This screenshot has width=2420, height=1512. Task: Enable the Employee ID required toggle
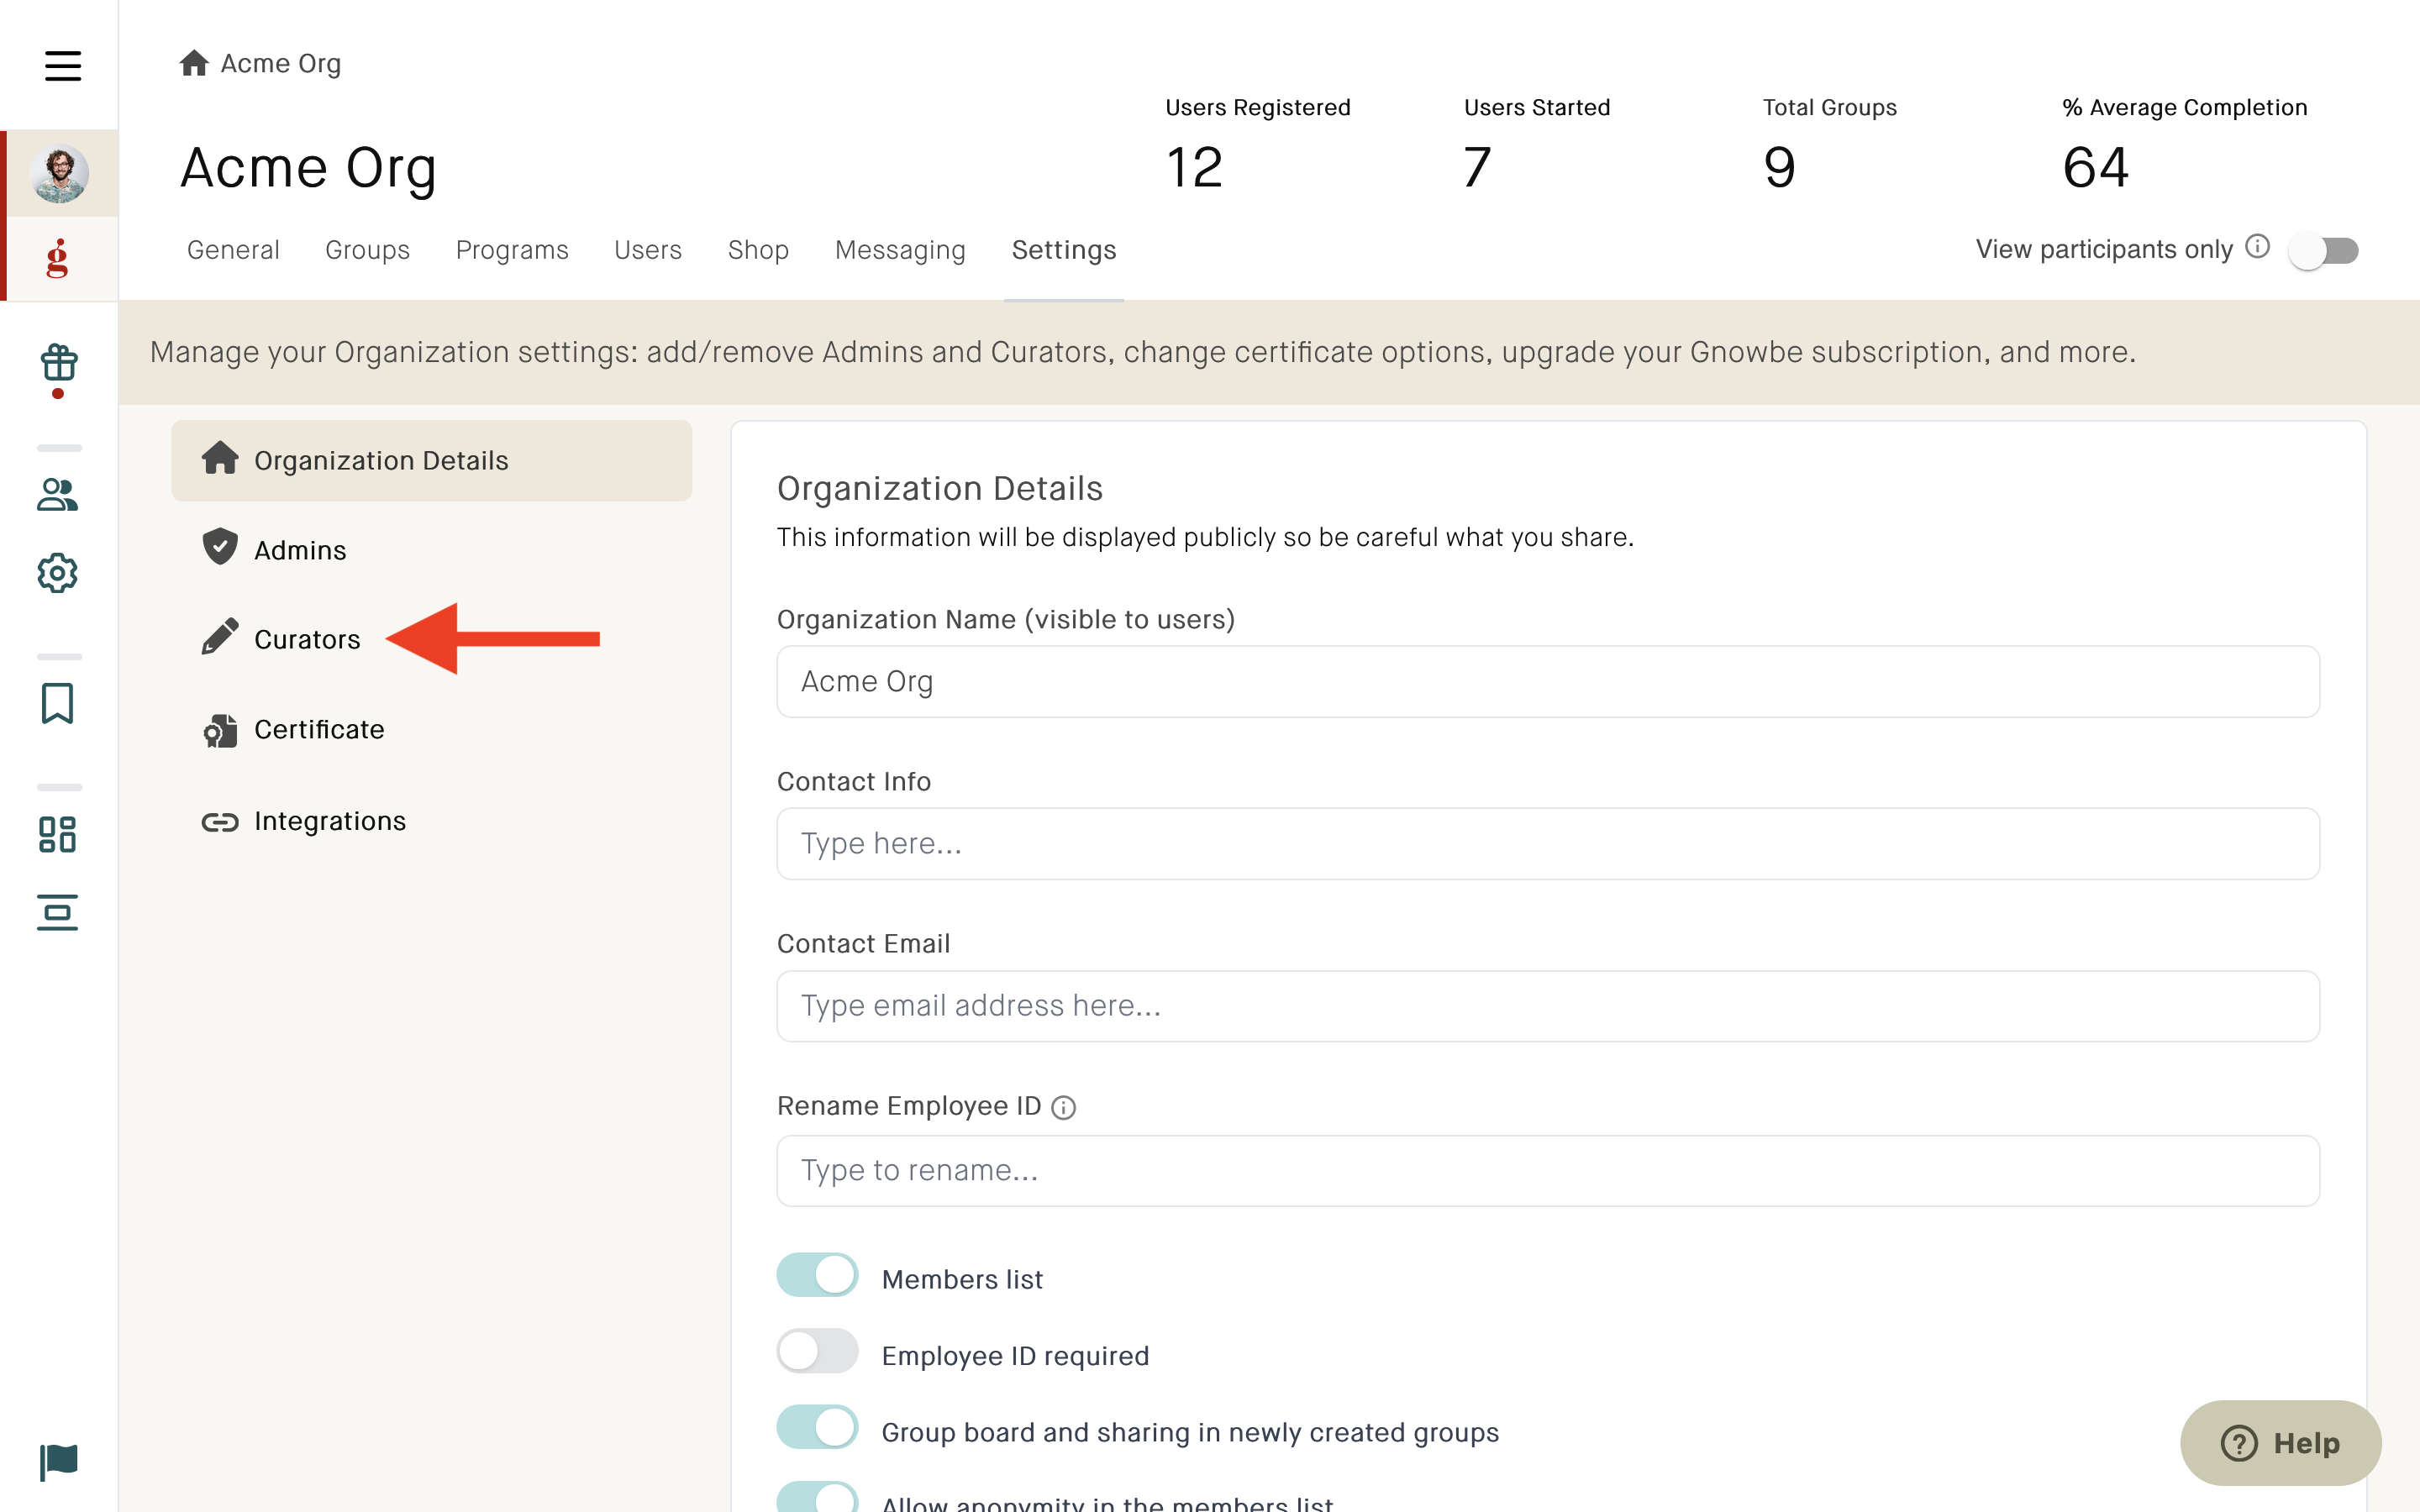coord(817,1352)
